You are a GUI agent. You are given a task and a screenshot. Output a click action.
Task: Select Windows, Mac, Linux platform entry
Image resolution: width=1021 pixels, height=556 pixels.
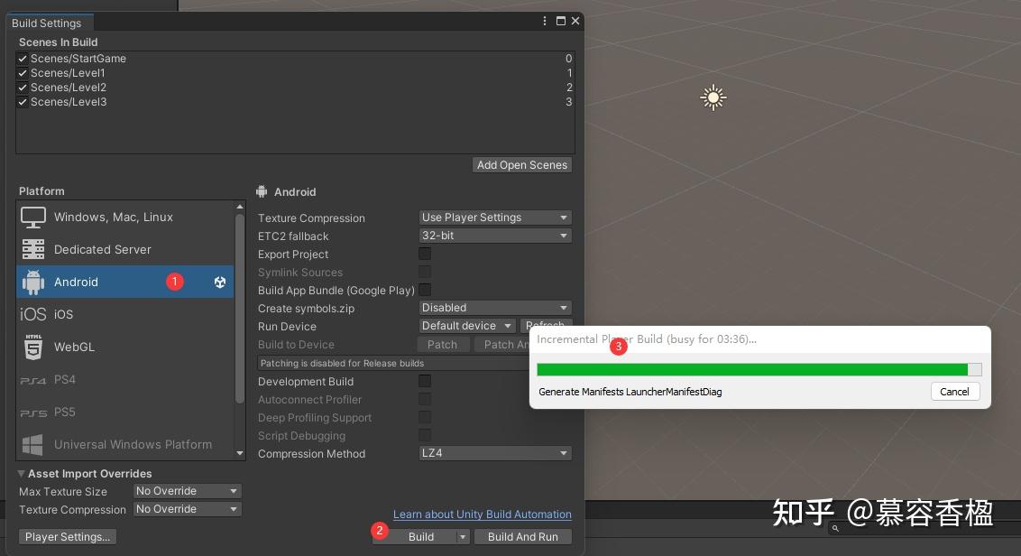click(125, 217)
